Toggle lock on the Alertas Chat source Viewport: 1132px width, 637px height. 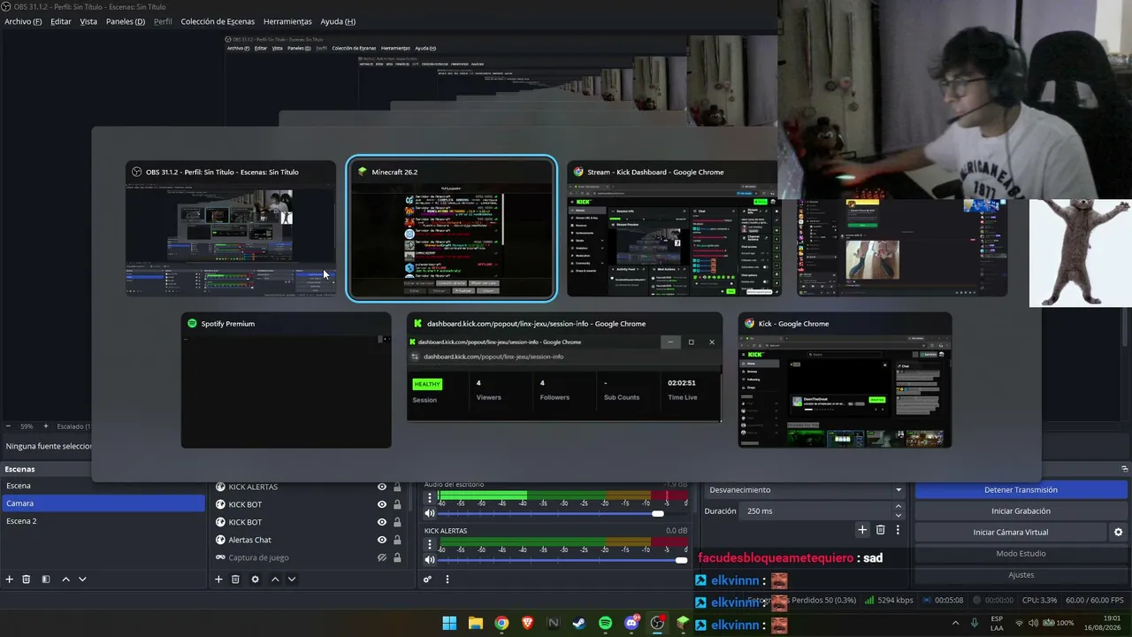pyautogui.click(x=397, y=540)
